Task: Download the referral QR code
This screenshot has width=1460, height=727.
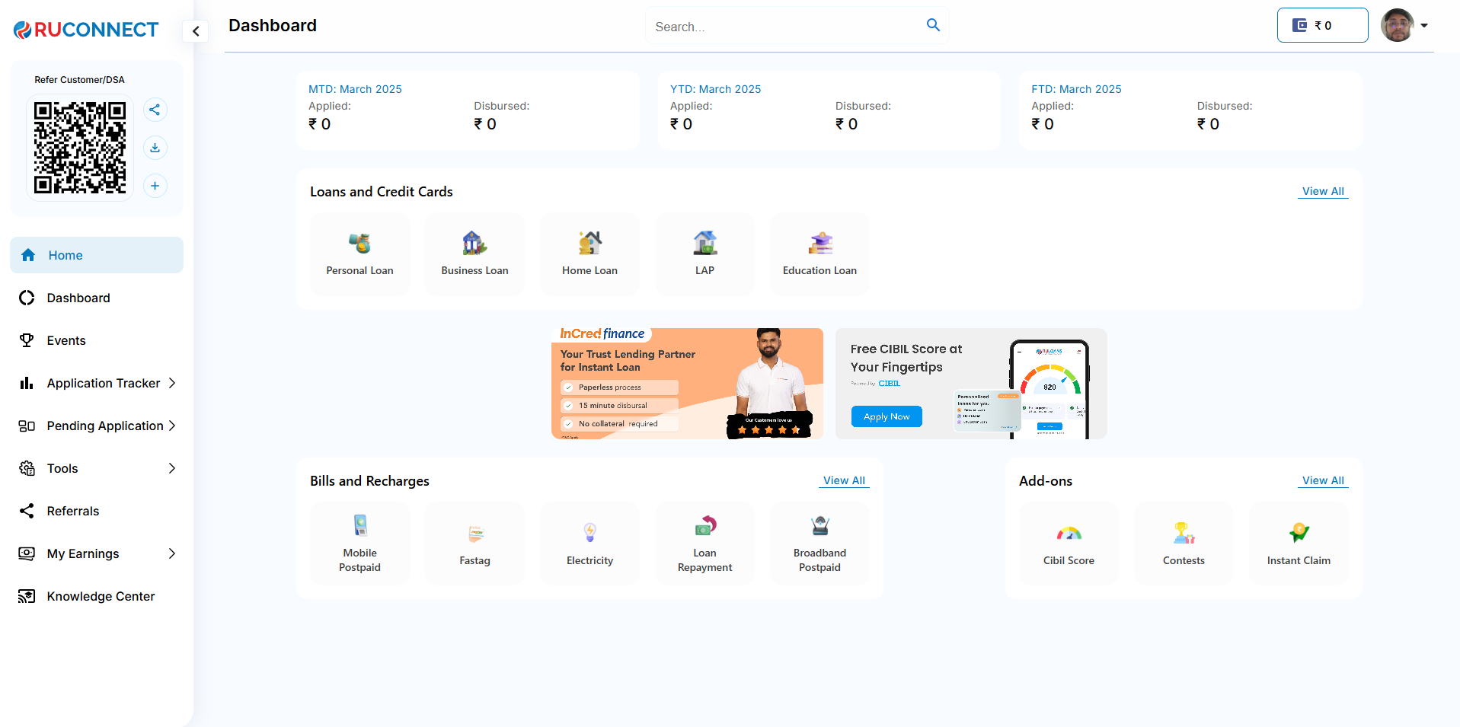Action: [x=155, y=148]
